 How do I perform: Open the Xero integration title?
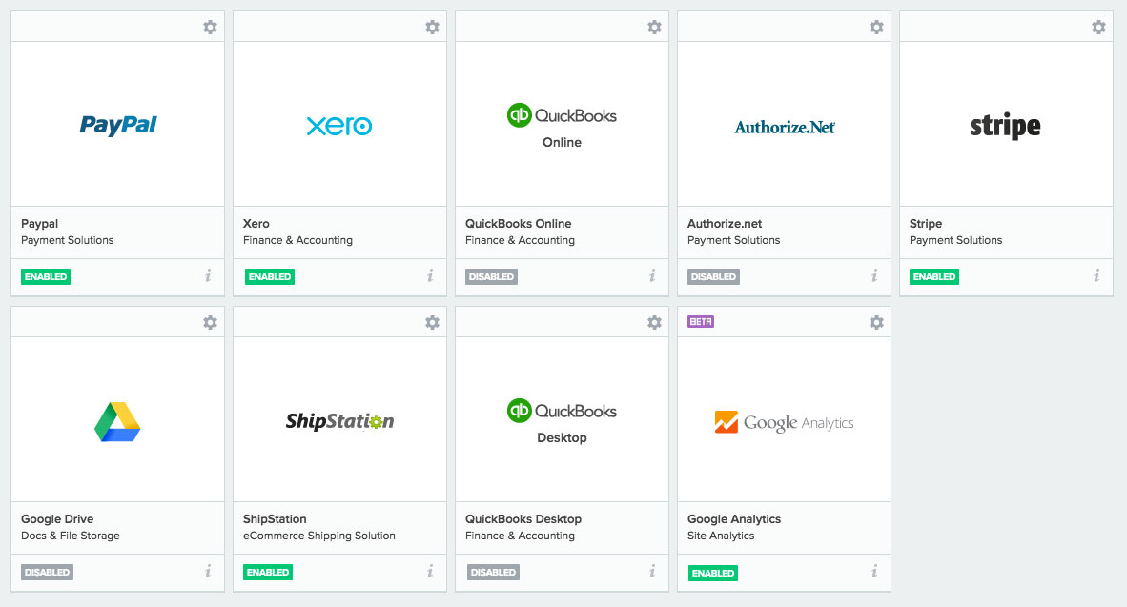[256, 223]
